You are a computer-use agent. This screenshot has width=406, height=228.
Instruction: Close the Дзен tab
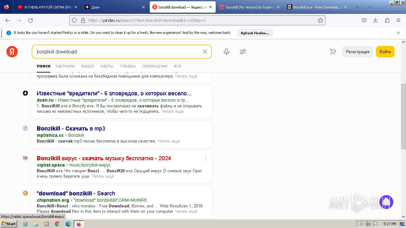coord(143,7)
